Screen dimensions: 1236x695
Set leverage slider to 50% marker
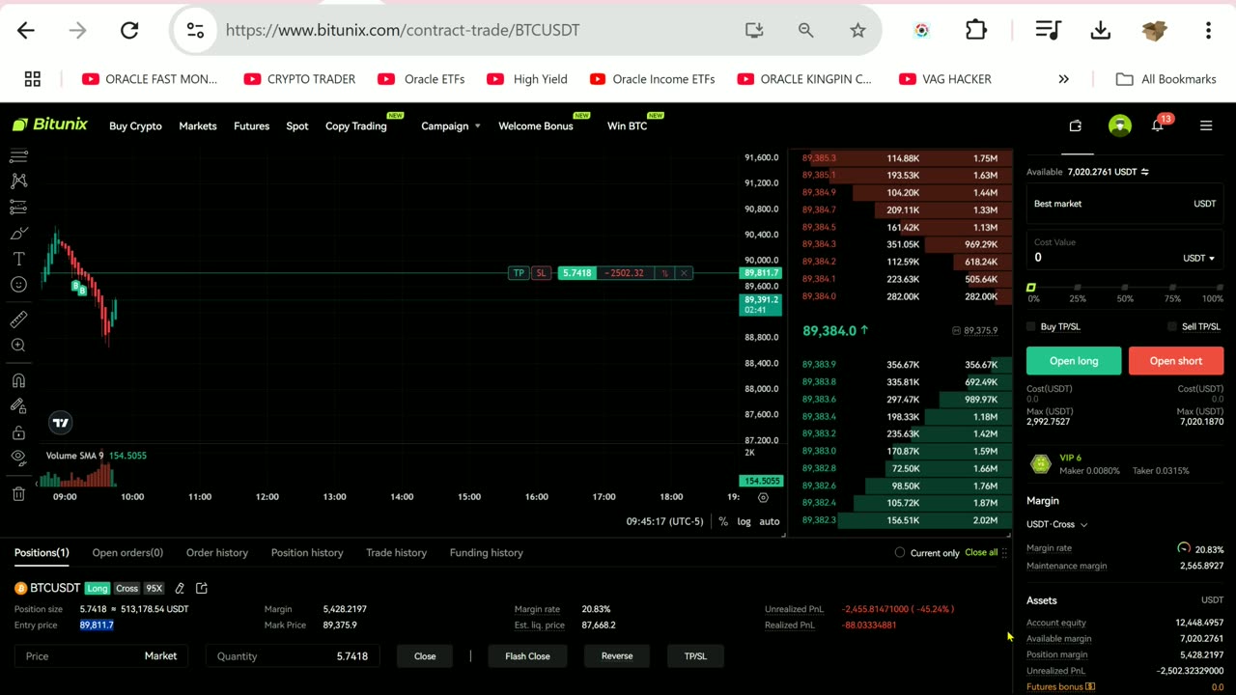pos(1125,288)
